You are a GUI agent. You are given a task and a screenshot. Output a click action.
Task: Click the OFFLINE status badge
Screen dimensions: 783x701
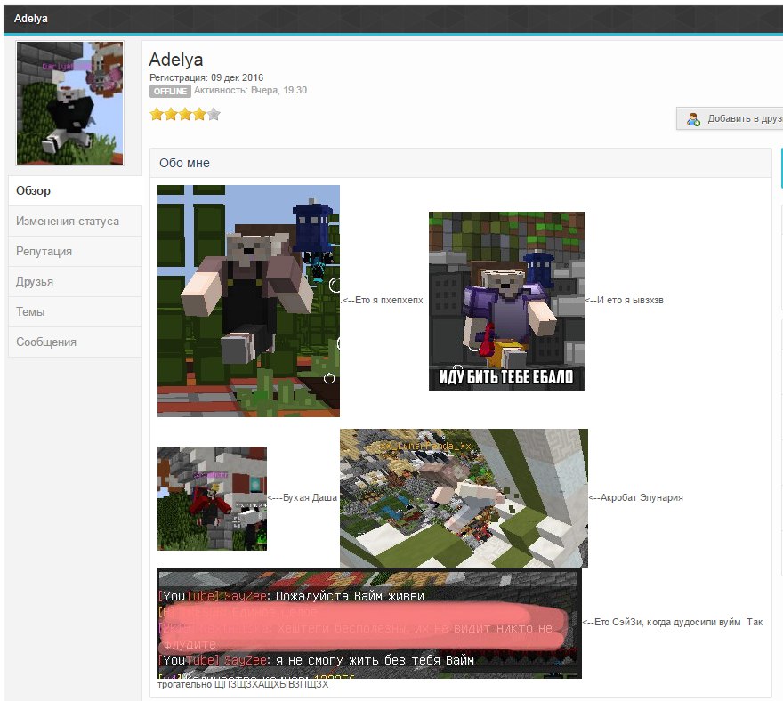coord(170,91)
